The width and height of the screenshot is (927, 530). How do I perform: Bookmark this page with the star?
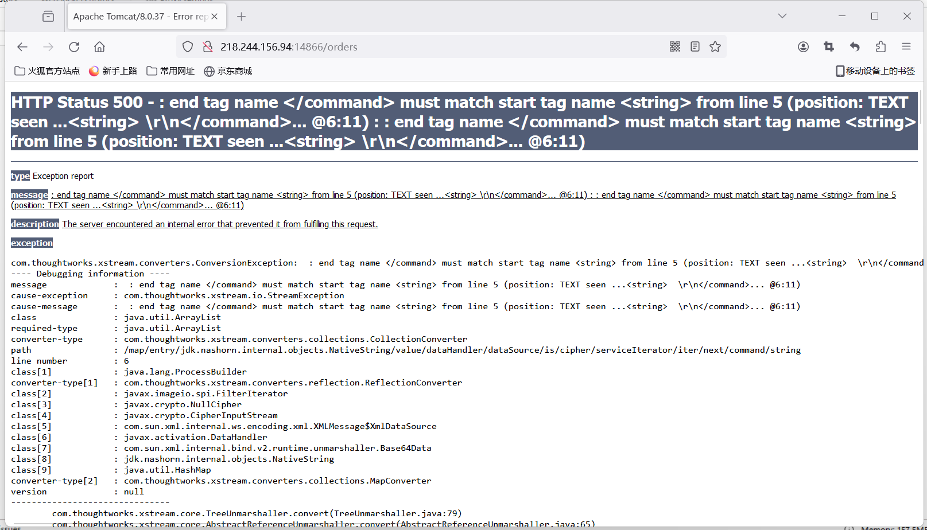[x=715, y=47]
